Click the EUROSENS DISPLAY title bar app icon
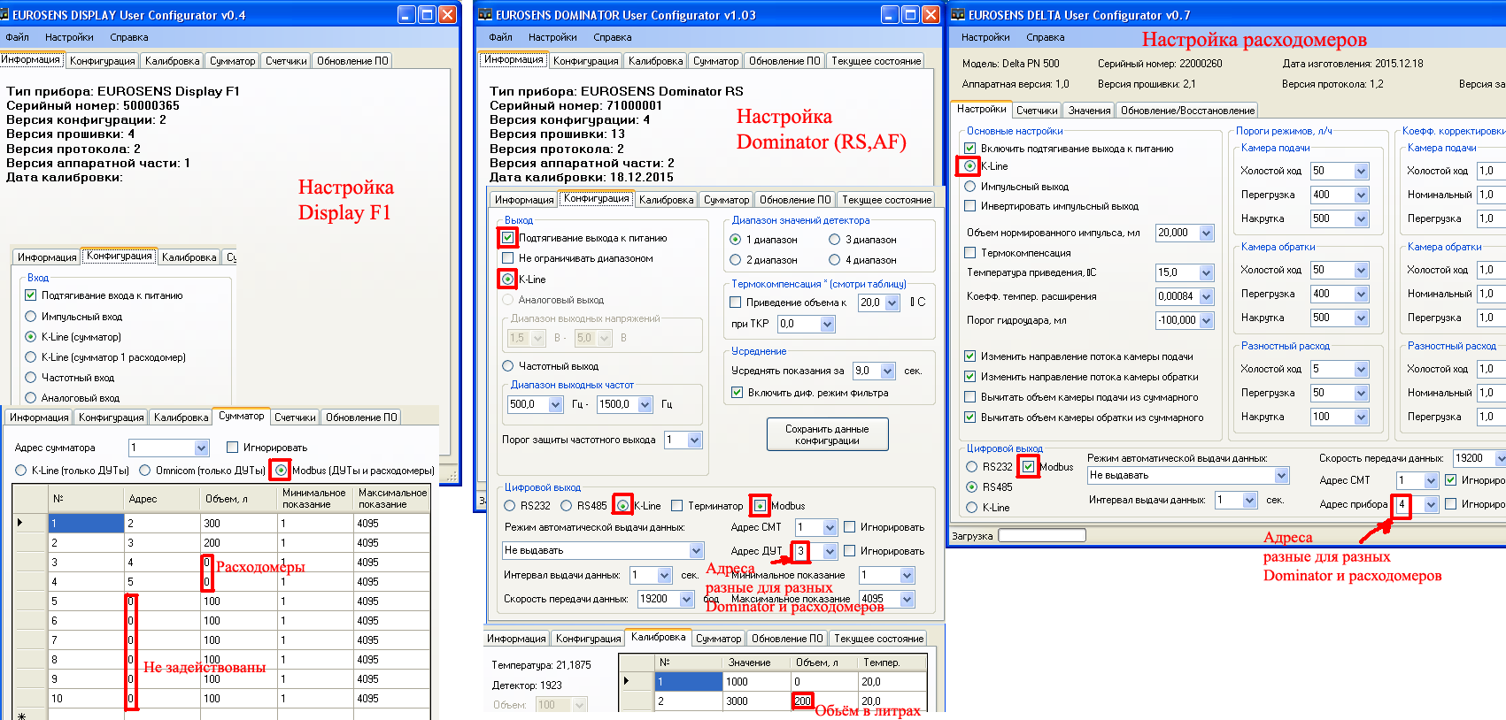1506x720 pixels. click(x=5, y=14)
